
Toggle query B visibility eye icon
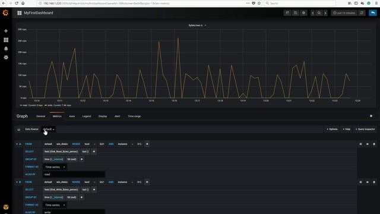[368, 182]
